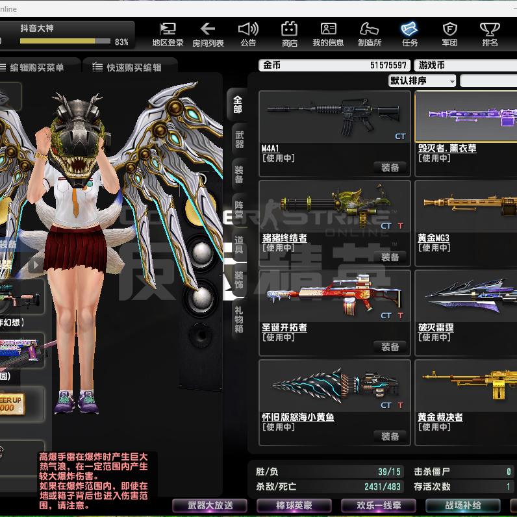The height and width of the screenshot is (517, 517).
Task: Open the 军团 clan shield icon
Action: pyautogui.click(x=449, y=34)
